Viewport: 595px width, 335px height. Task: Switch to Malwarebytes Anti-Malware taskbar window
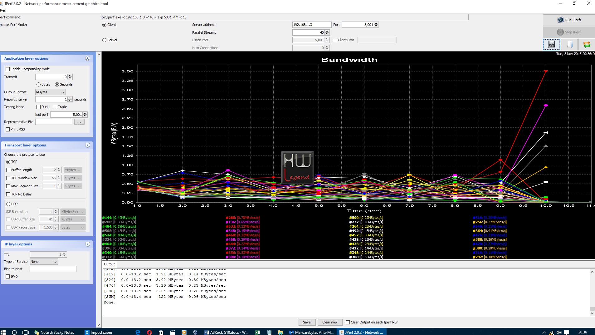[311, 332]
